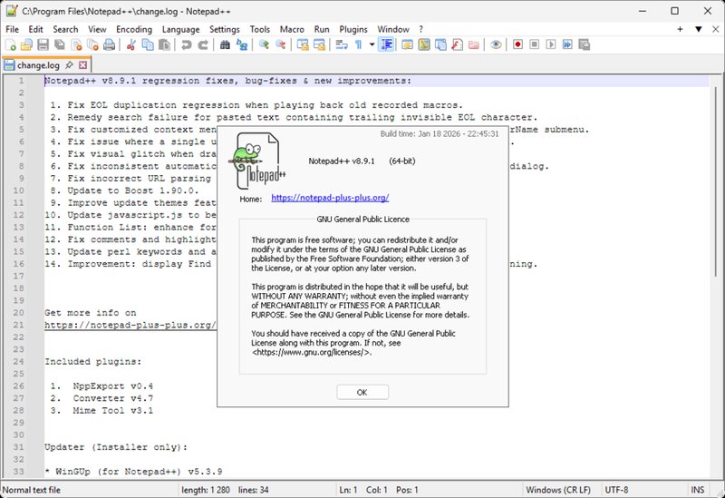Open the Language menu
Image resolution: width=725 pixels, height=498 pixels.
(180, 29)
